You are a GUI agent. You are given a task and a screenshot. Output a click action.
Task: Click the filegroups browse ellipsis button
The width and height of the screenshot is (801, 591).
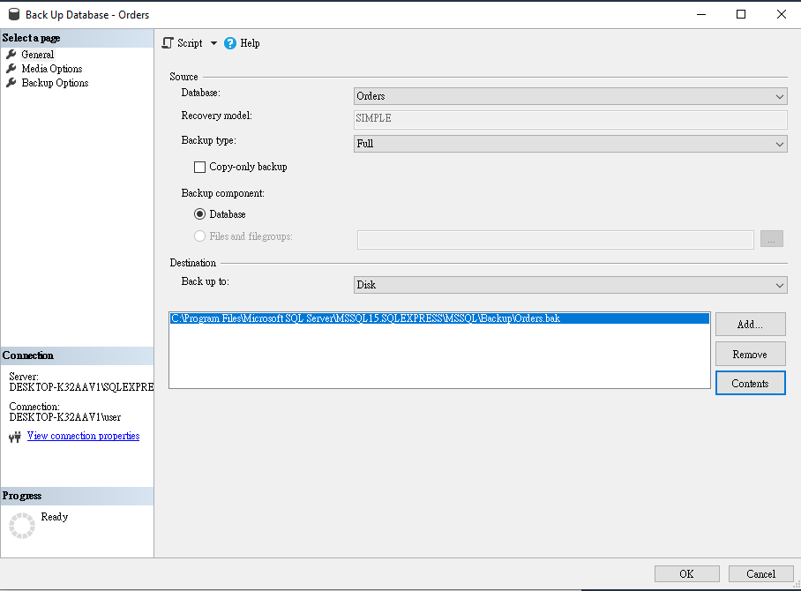click(771, 238)
